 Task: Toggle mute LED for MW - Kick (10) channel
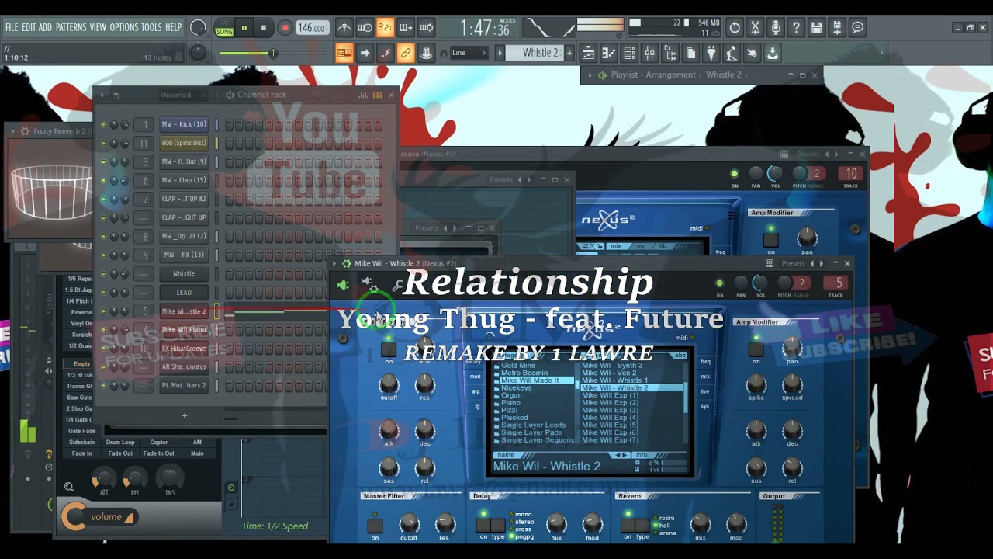click(x=103, y=124)
